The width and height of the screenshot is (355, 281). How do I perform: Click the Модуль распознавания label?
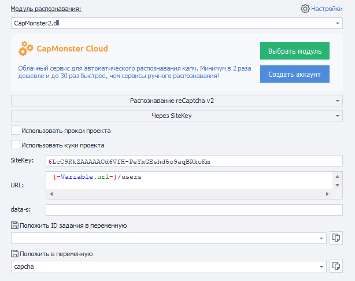click(x=46, y=9)
